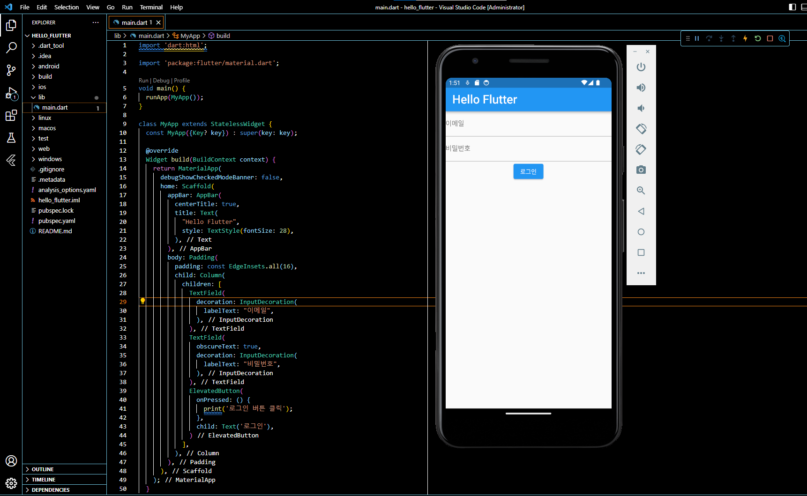Expand the OUTLINE section
807x496 pixels.
(64, 469)
